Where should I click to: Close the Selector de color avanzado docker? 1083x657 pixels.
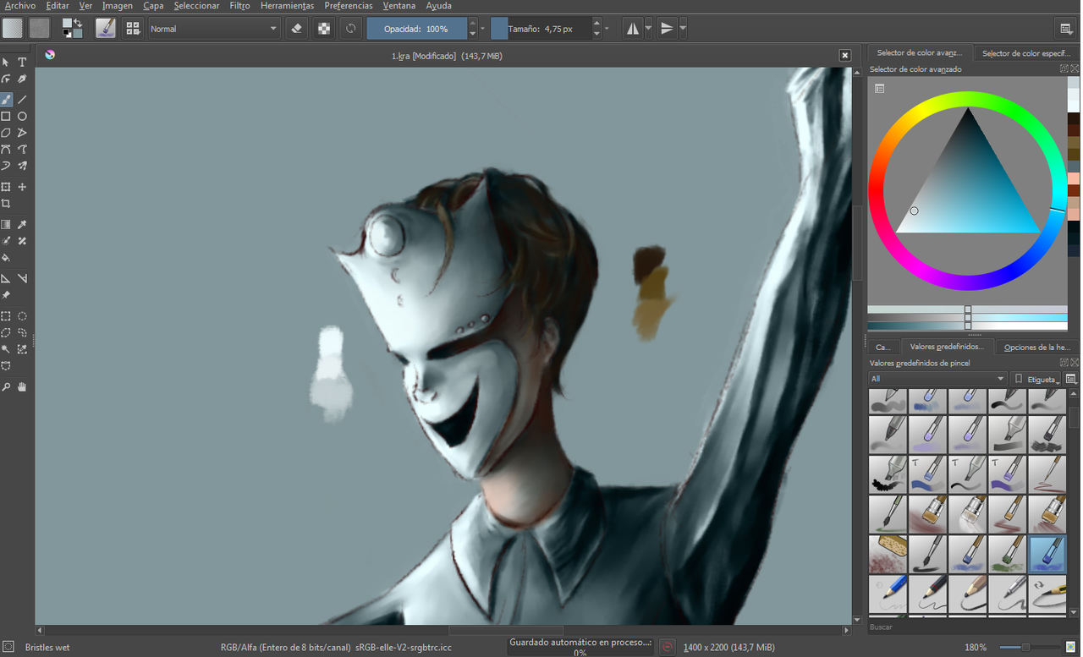pyautogui.click(x=1075, y=69)
